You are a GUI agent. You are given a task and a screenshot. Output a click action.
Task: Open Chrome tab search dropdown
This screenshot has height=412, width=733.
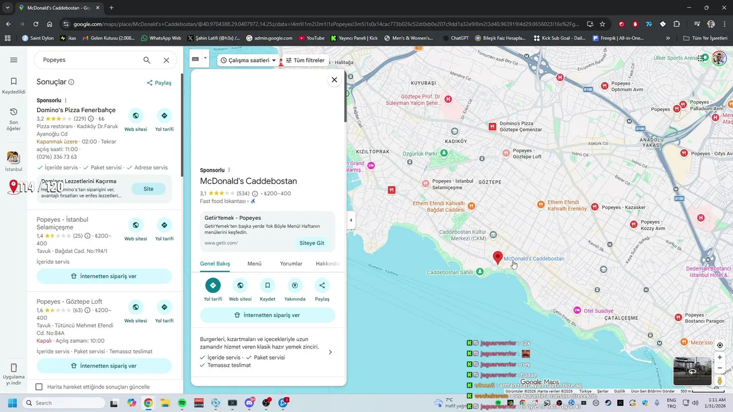tap(7, 7)
